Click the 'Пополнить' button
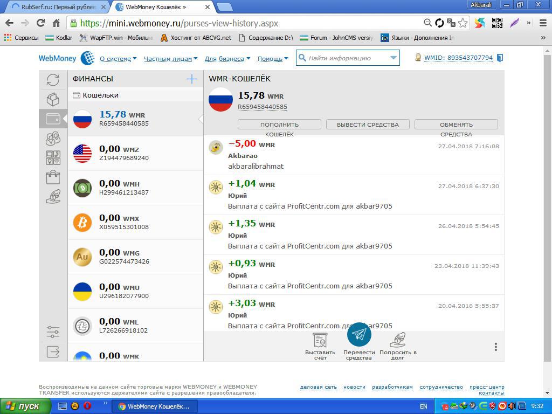This screenshot has width=552, height=414. click(x=279, y=125)
